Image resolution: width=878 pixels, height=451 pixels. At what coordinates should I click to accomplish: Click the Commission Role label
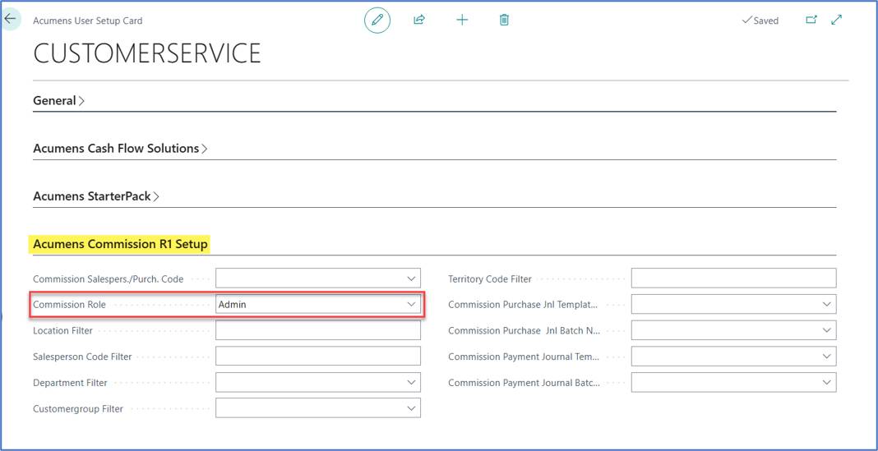[69, 305]
